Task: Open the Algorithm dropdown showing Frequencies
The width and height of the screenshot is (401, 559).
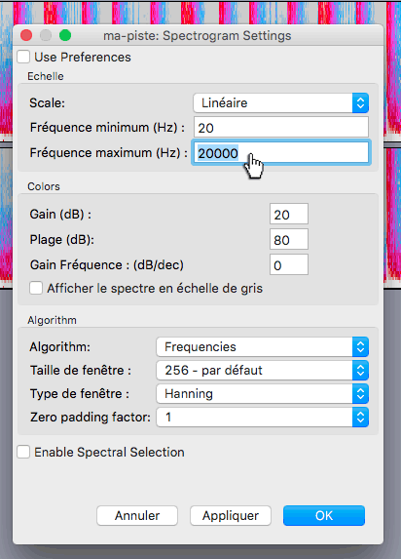Action: tap(262, 347)
